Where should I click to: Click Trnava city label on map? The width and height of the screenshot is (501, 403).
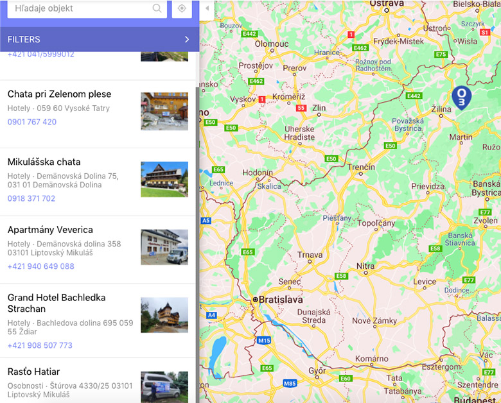[310, 255]
